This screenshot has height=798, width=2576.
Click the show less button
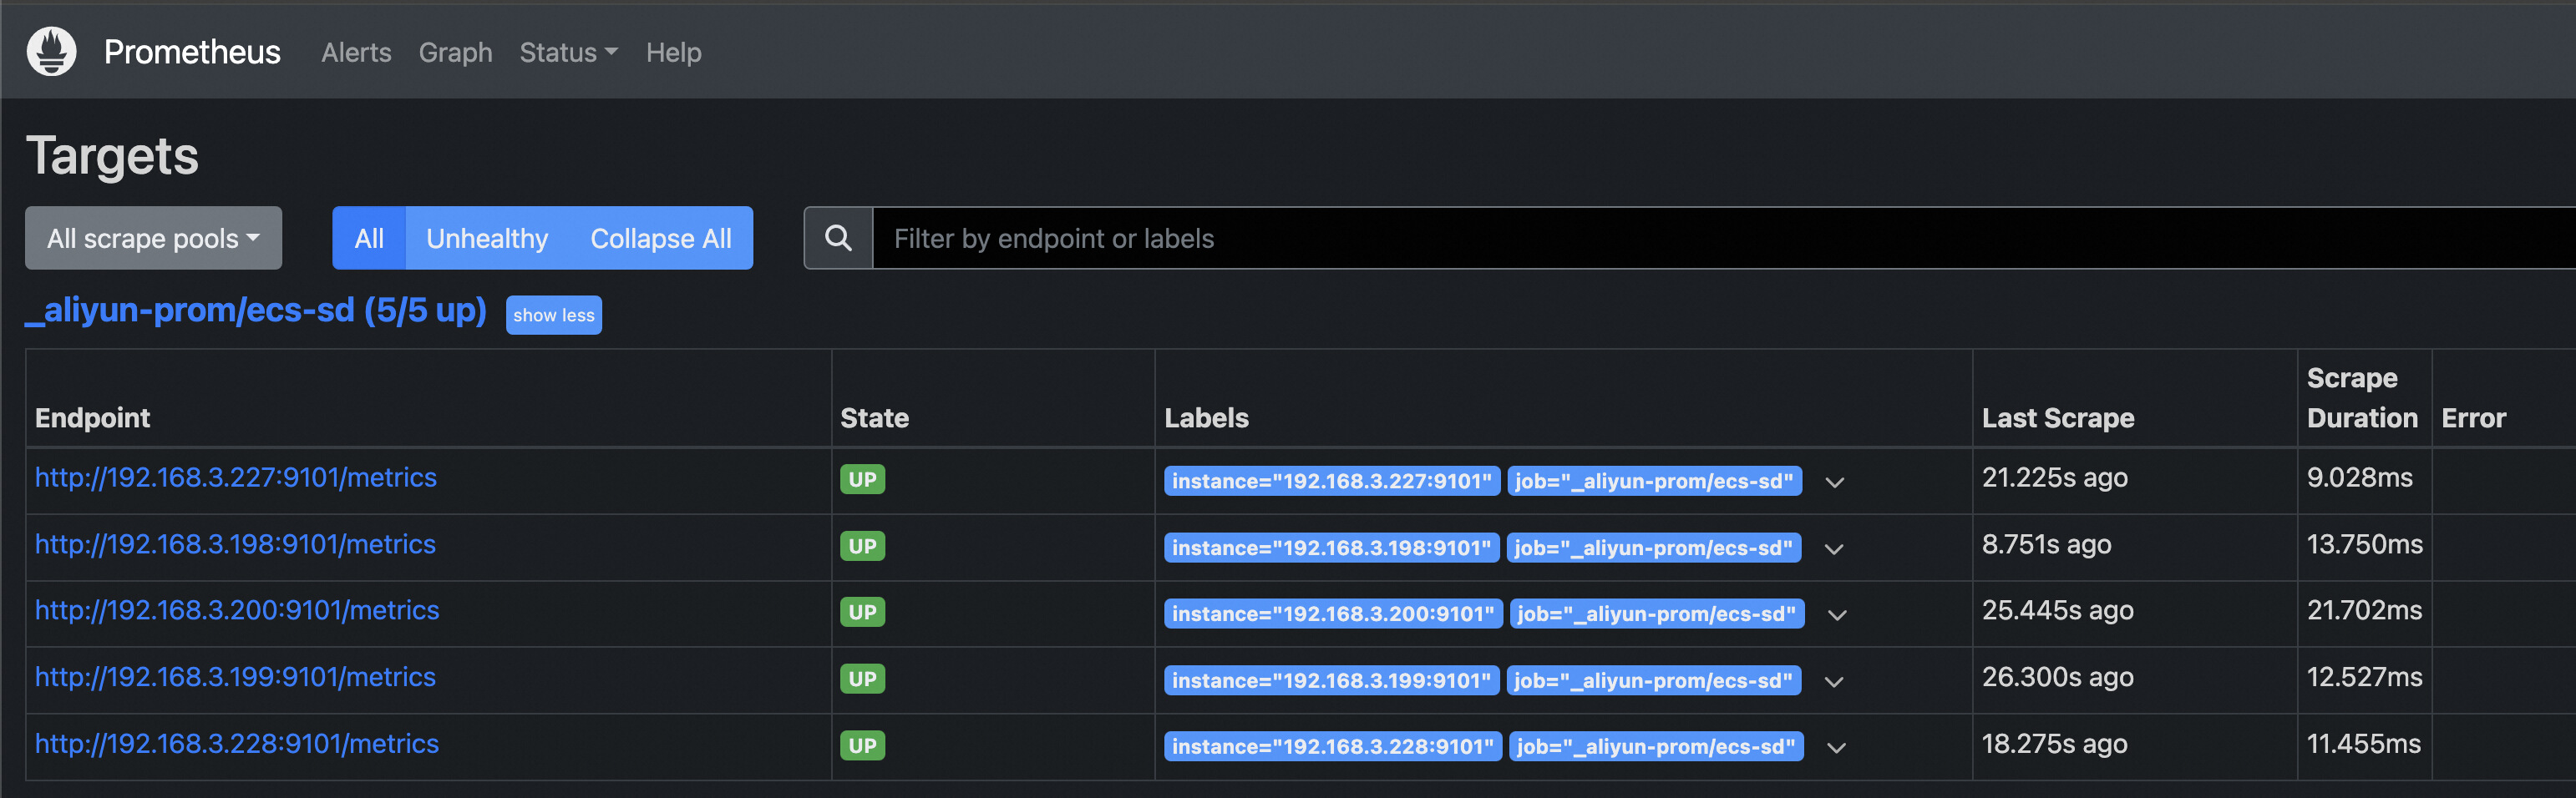(x=553, y=315)
